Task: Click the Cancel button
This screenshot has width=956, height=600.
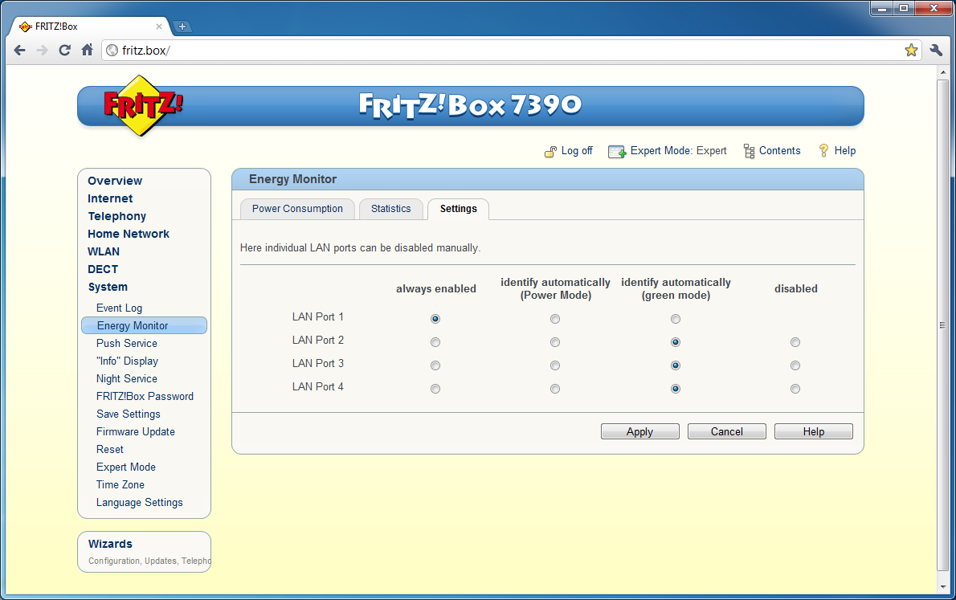Action: (x=726, y=431)
